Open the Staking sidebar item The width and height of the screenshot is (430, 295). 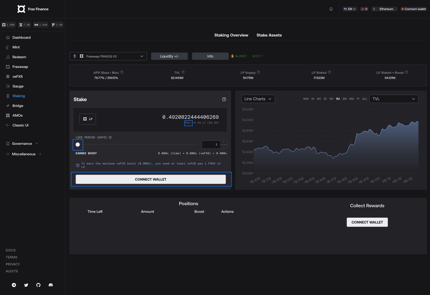point(19,96)
